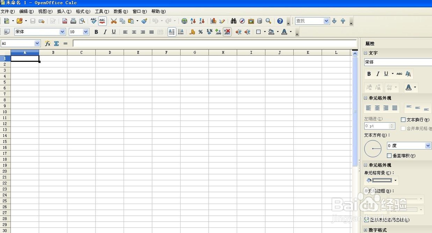Click the Zoom magnifier icon
This screenshot has width=432, height=233.
click(268, 21)
